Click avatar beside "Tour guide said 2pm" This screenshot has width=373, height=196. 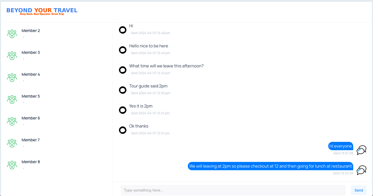[x=123, y=90]
